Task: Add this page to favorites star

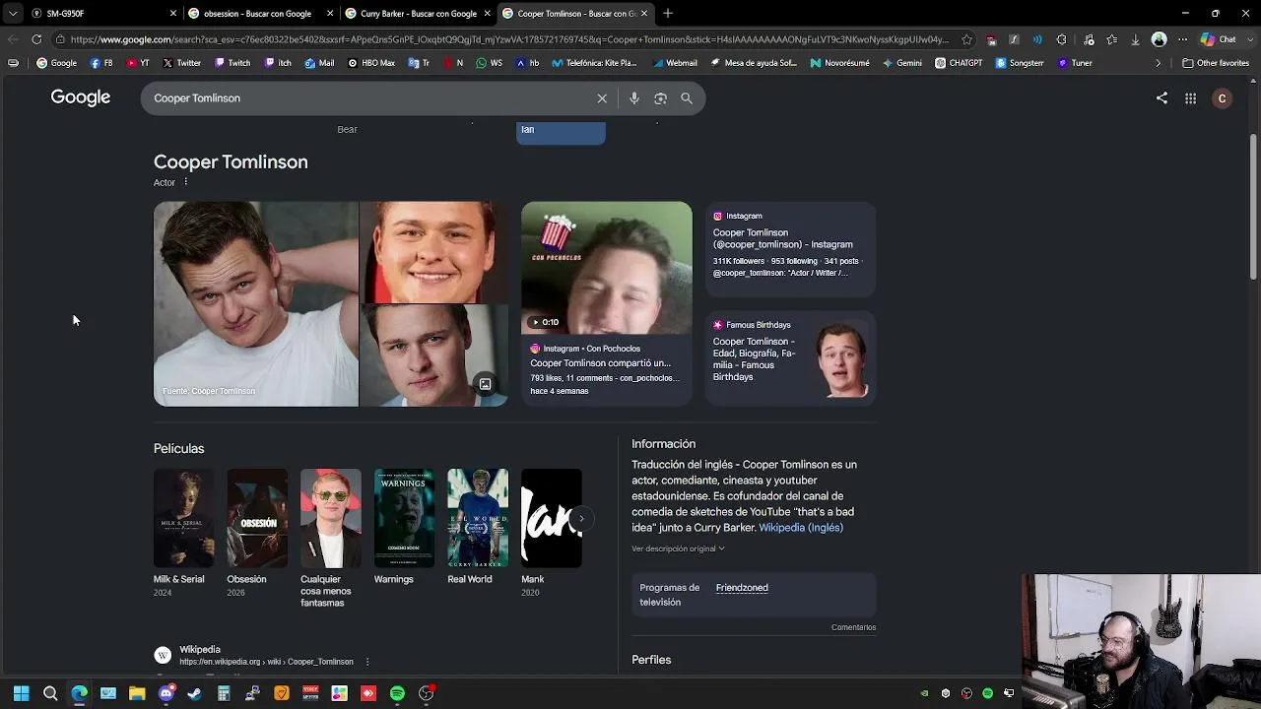Action: [x=966, y=39]
